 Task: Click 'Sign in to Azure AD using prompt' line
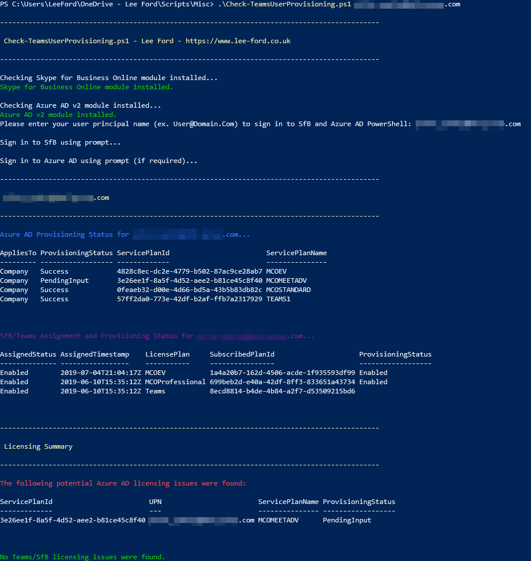(99, 161)
